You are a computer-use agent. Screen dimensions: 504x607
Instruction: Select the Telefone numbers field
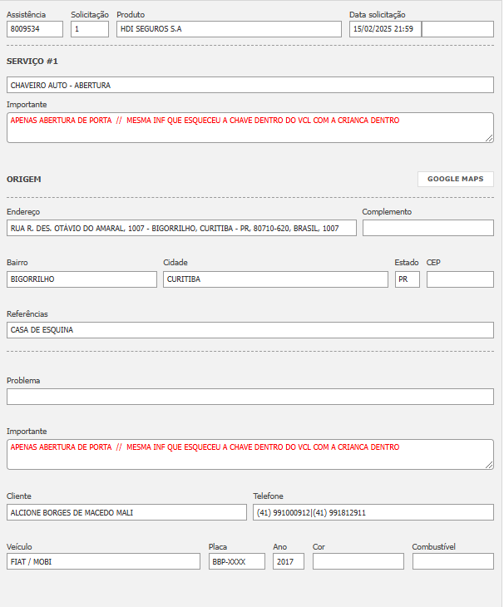pos(373,512)
